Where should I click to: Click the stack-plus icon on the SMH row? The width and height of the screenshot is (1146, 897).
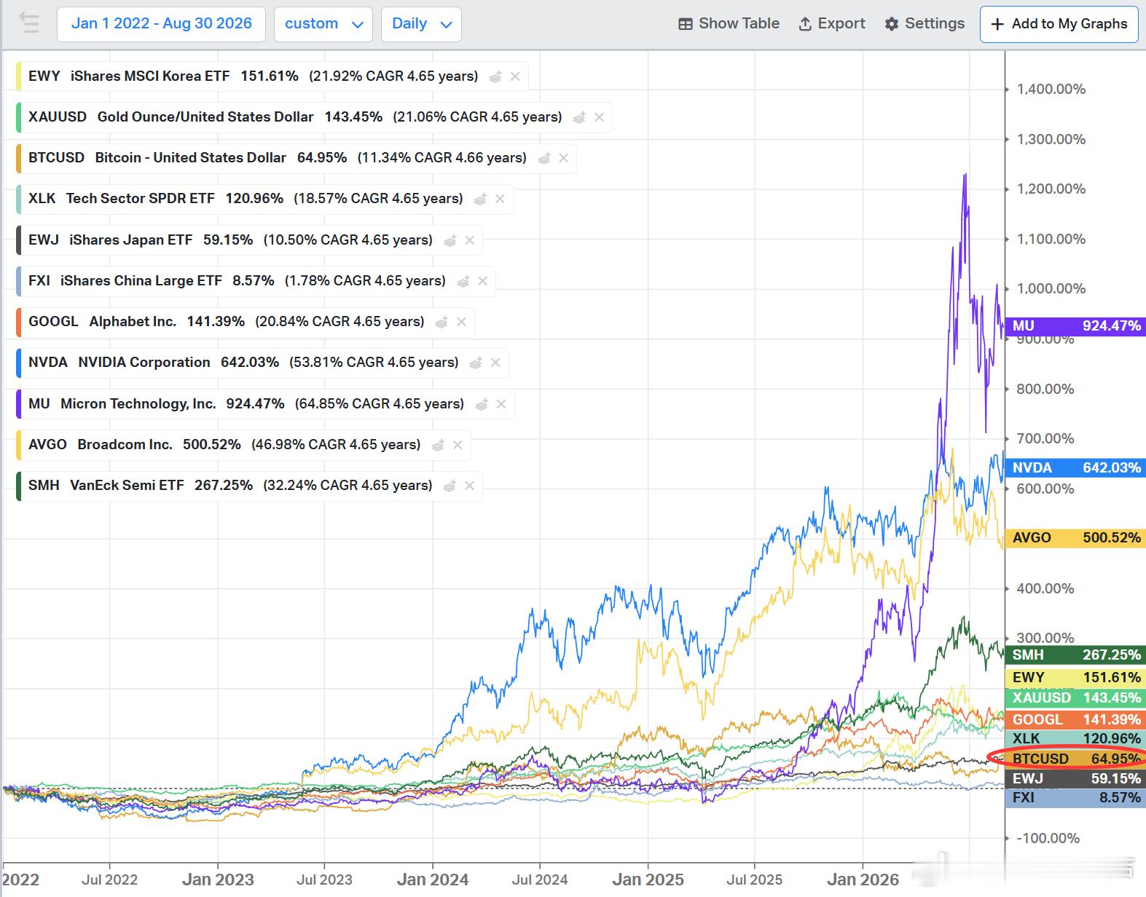click(x=450, y=486)
